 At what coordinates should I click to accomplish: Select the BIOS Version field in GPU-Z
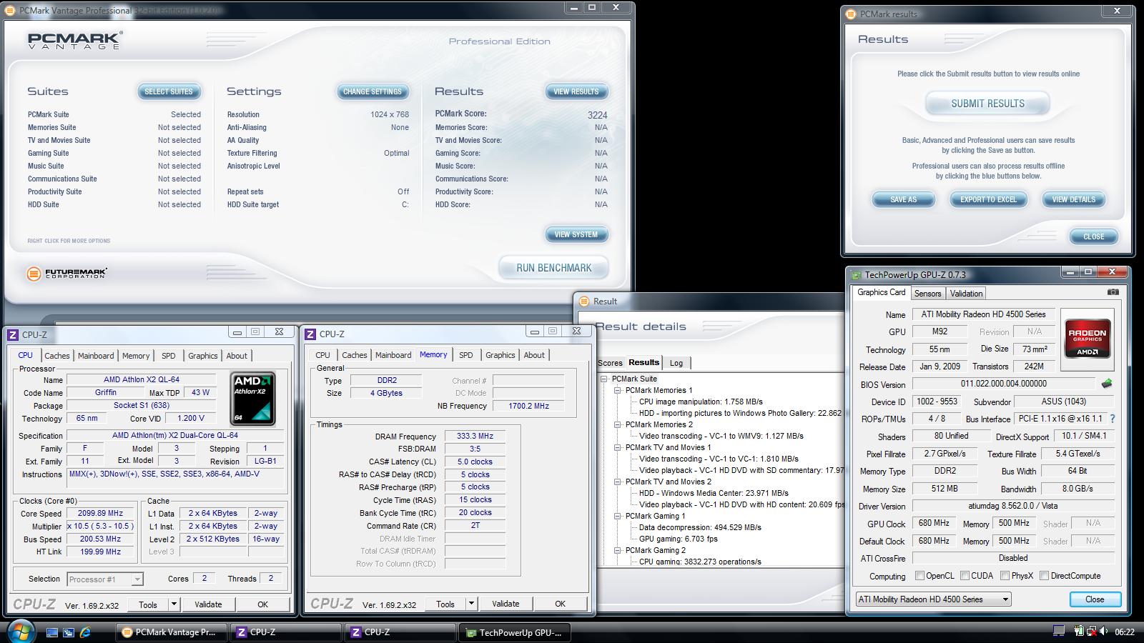pos(1003,384)
